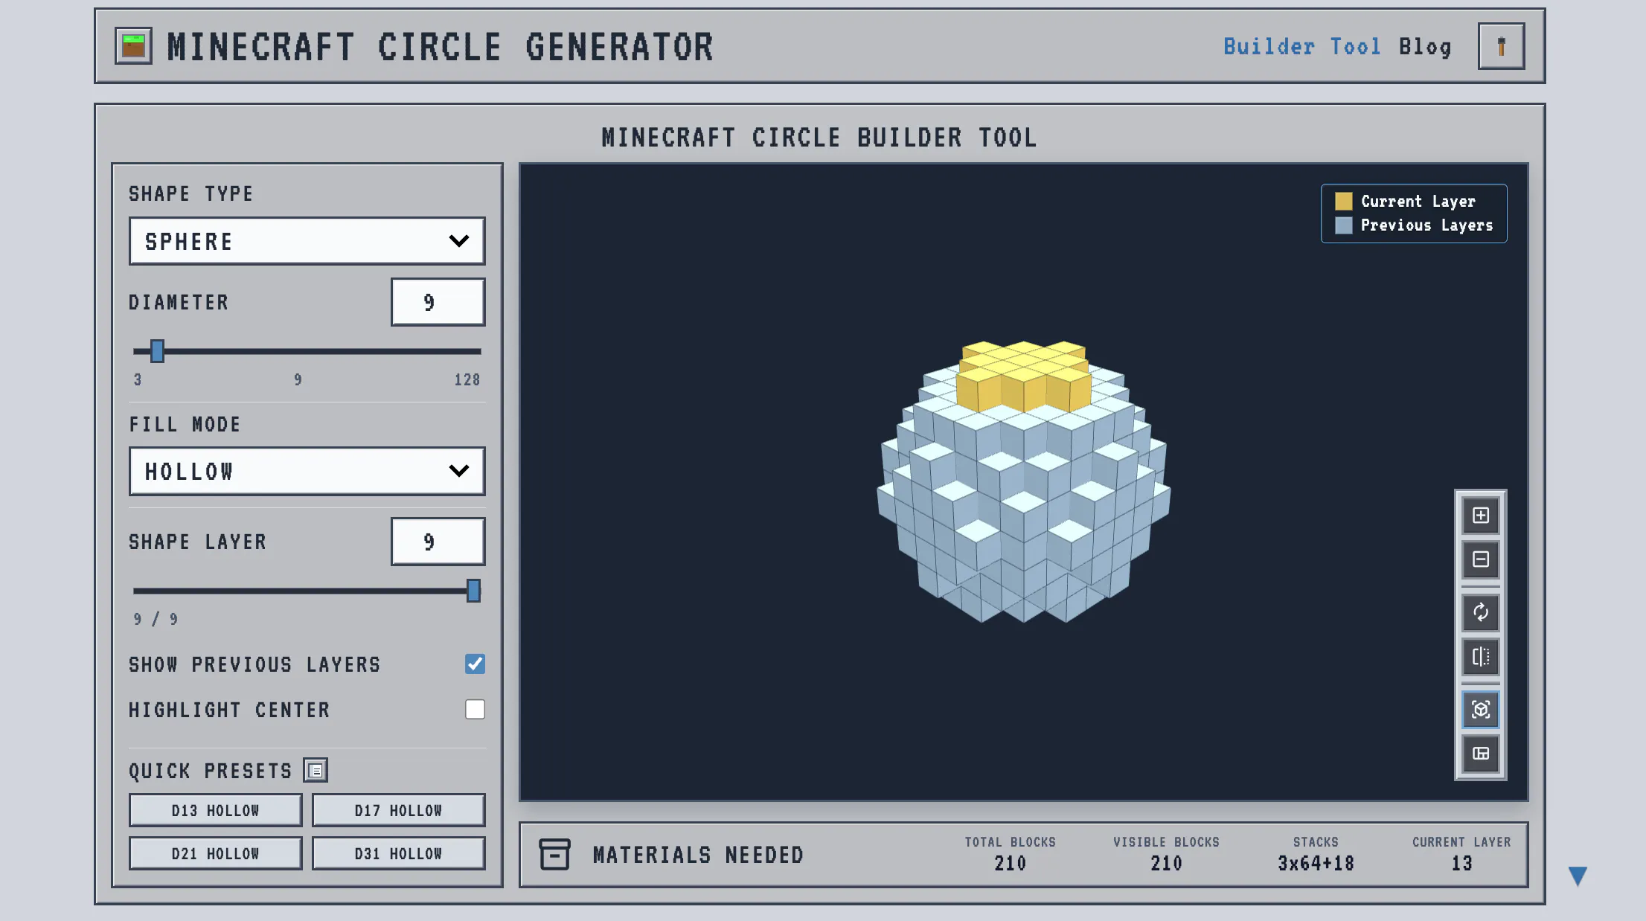1646x921 pixels.
Task: Open the Fill Mode dropdown showing Hollow
Action: [x=307, y=471]
